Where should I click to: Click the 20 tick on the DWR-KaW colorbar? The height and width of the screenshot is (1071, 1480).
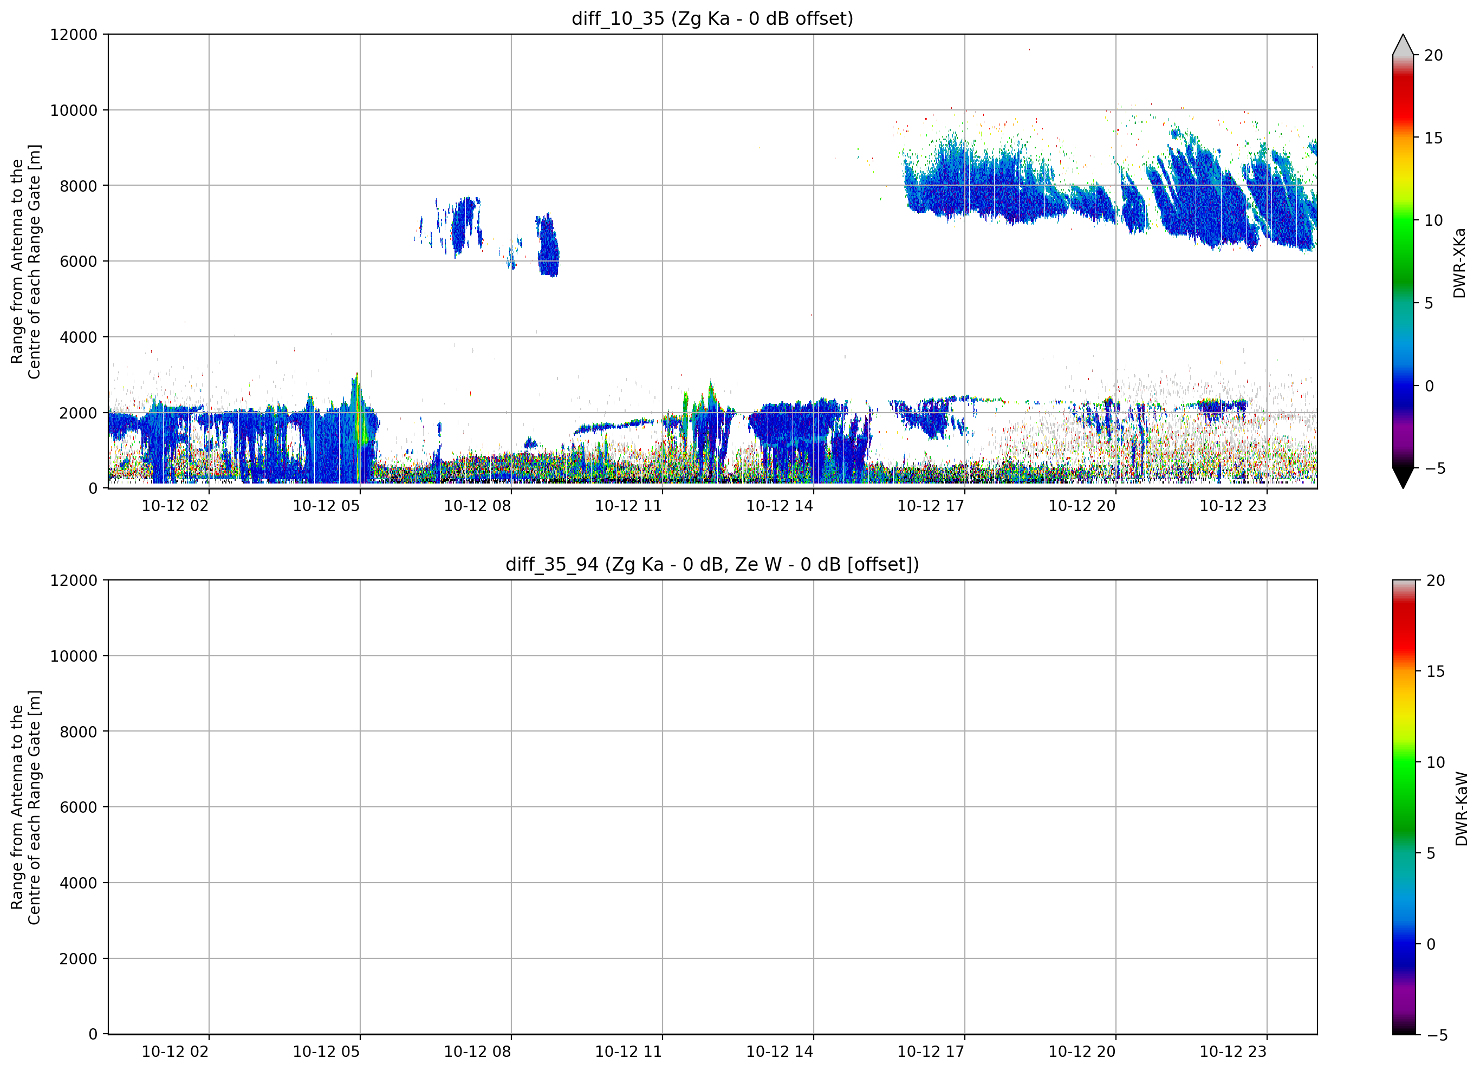pos(1436,580)
